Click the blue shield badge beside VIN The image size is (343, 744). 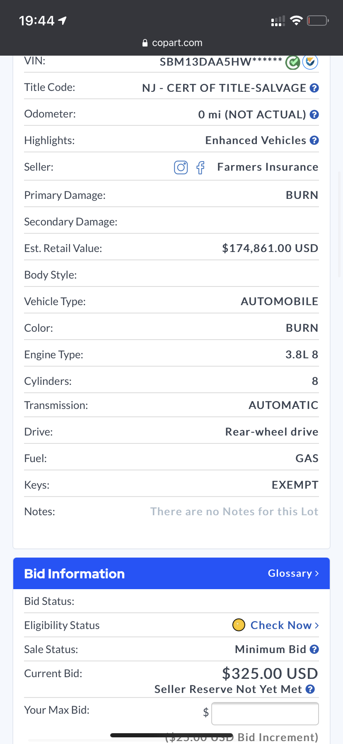pos(310,62)
